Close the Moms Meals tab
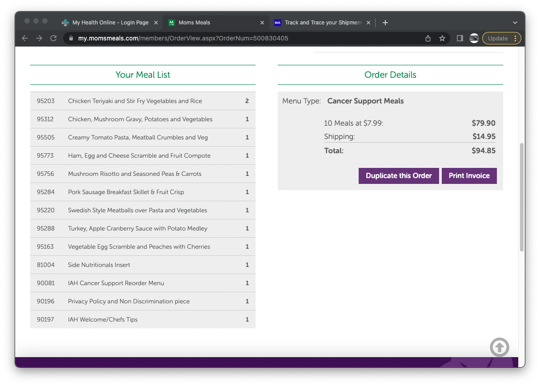The height and width of the screenshot is (386, 540). (x=262, y=23)
